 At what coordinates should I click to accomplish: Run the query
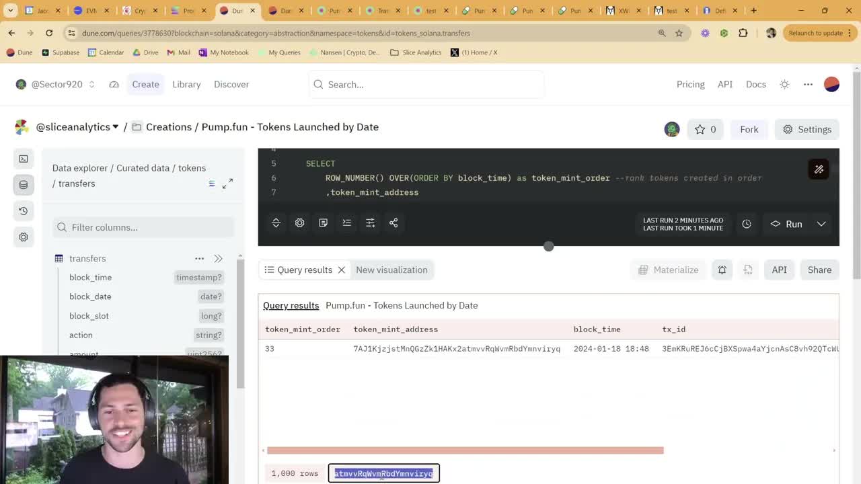[x=786, y=224]
